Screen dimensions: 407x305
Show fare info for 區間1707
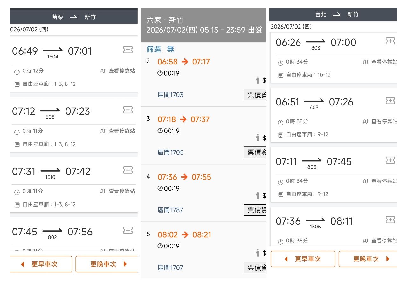coord(255,268)
